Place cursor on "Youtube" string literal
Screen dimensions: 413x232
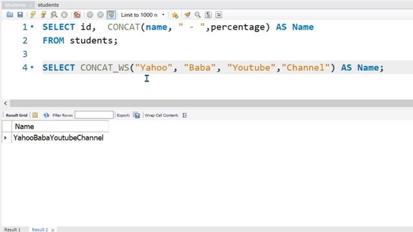[x=251, y=68]
